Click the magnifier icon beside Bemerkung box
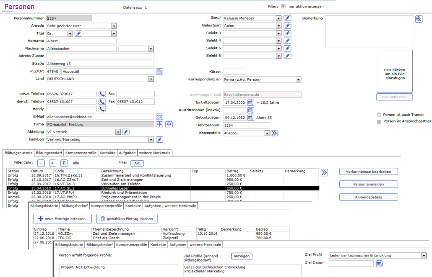This screenshot has width=432, height=277. pos(419,19)
